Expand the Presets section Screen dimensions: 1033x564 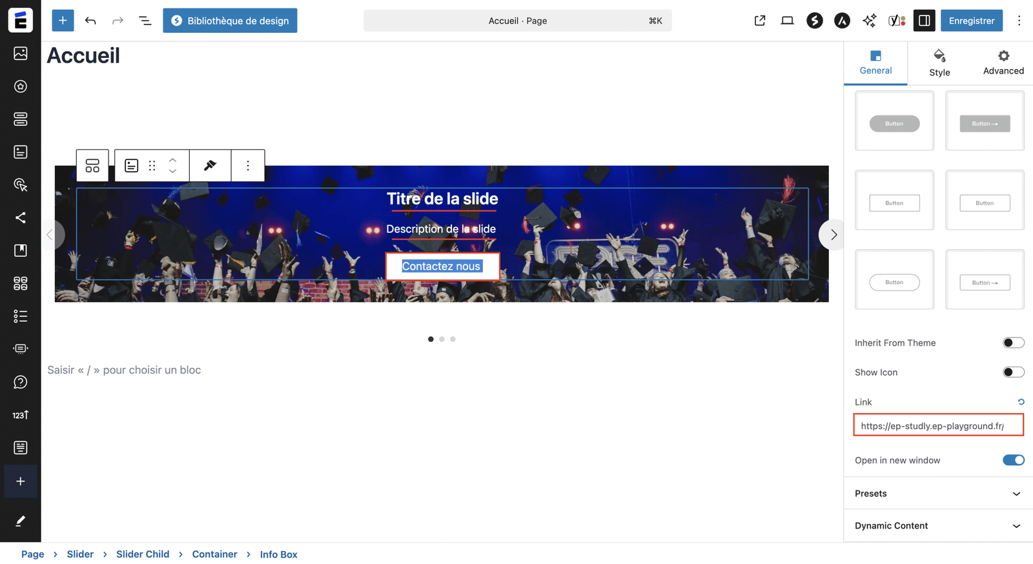point(938,494)
